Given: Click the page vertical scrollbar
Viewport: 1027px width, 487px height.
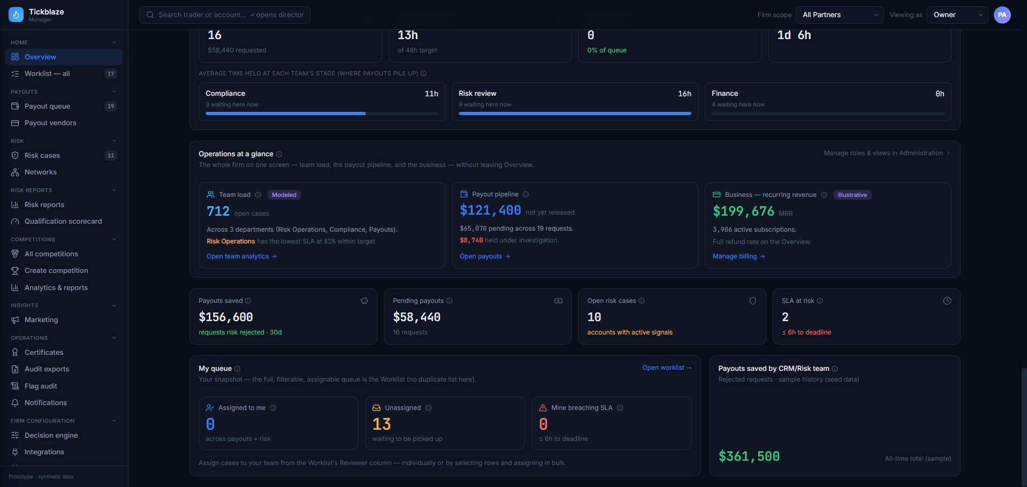Looking at the screenshot, I should [x=1024, y=425].
